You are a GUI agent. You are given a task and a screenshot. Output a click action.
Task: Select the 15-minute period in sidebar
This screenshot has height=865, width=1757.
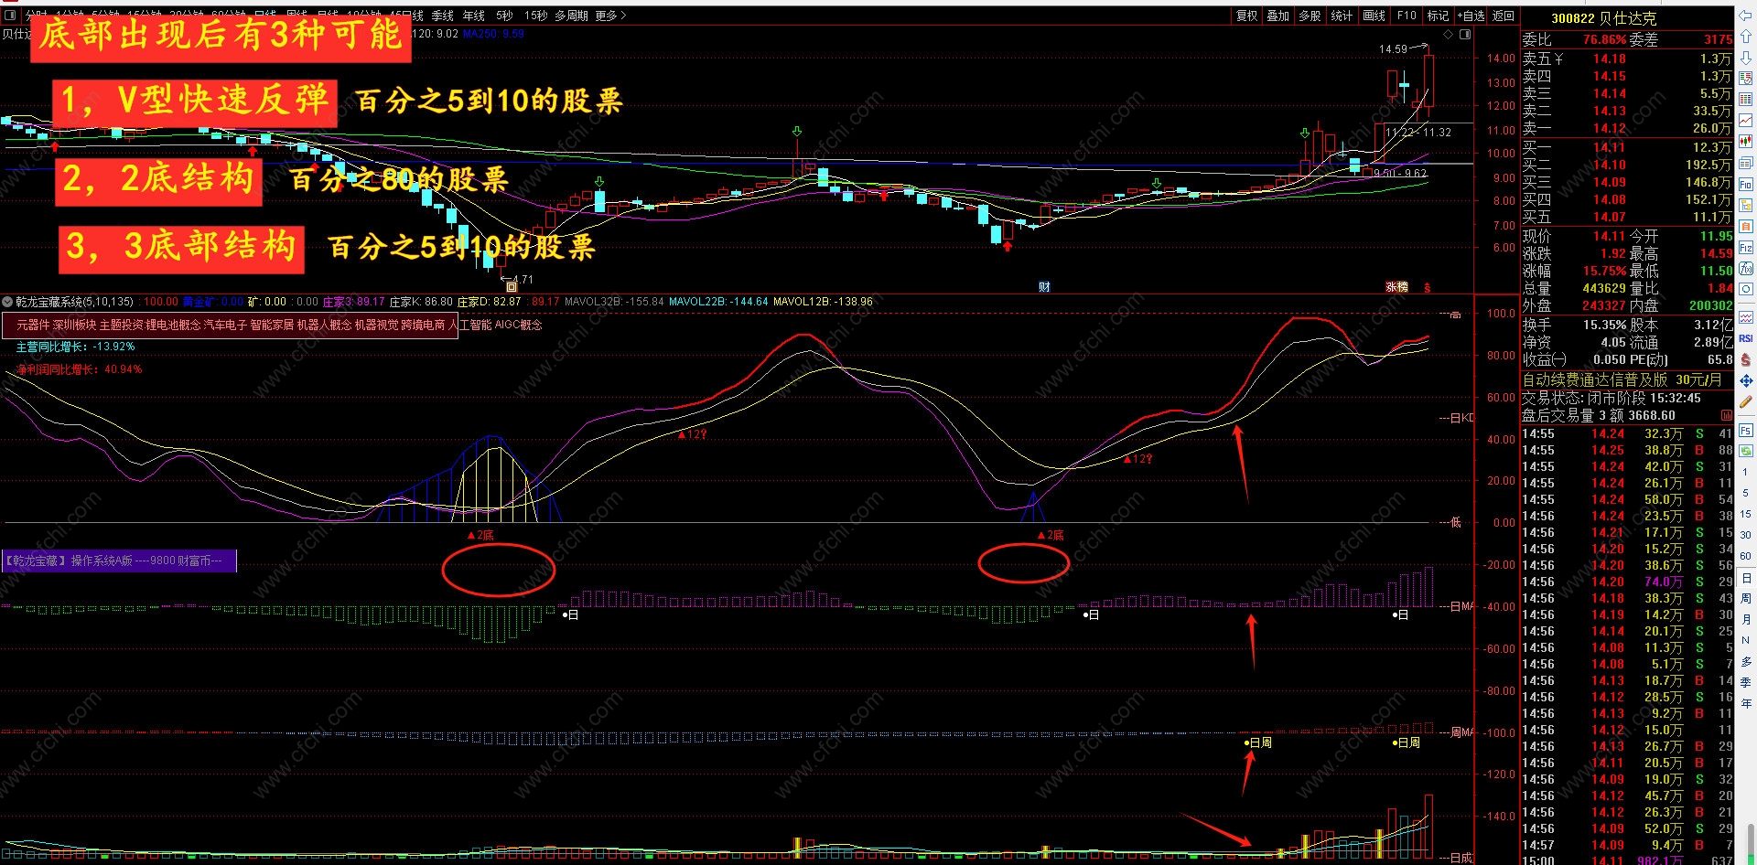point(1746,514)
